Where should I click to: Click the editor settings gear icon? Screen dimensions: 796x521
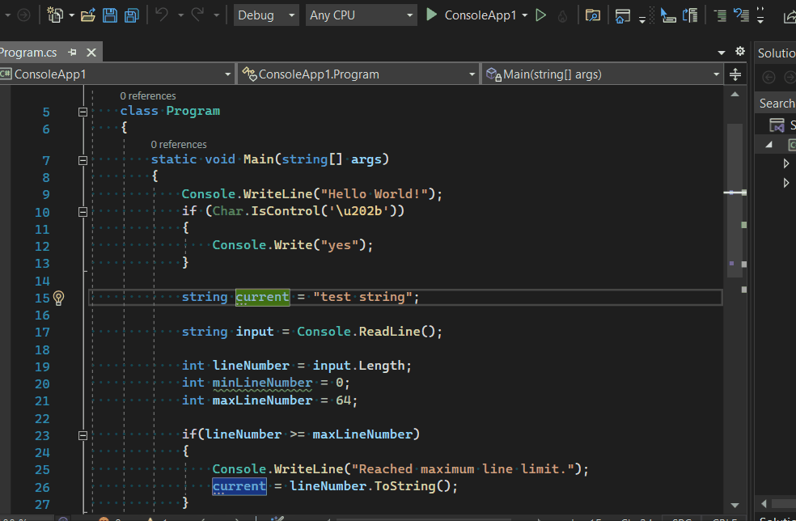tap(739, 52)
